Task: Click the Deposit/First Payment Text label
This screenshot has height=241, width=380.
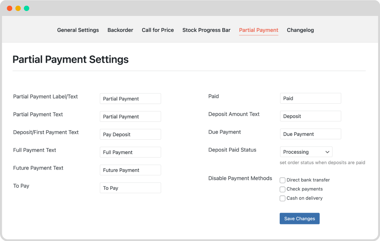Action: click(46, 132)
